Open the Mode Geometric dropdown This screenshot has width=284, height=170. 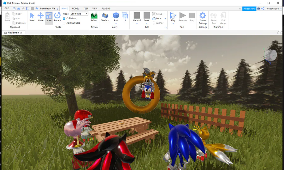click(x=79, y=14)
